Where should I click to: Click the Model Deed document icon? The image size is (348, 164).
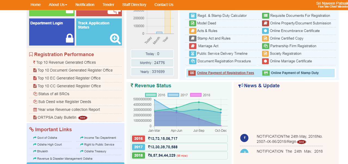click(192, 23)
